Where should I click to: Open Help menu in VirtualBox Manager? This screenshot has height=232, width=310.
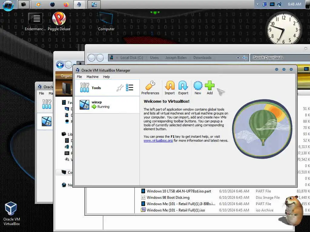[x=106, y=77]
